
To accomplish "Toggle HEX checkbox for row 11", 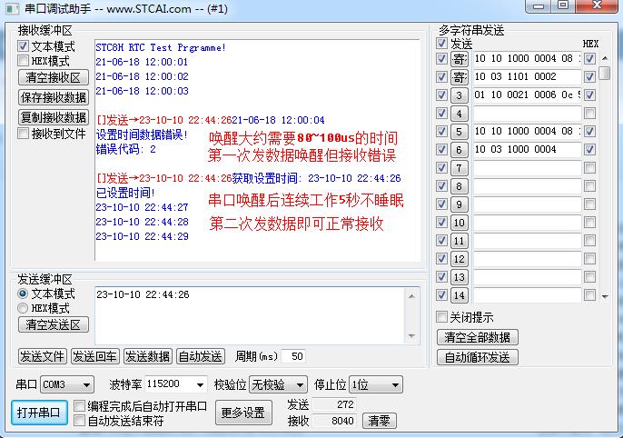I will 589,241.
